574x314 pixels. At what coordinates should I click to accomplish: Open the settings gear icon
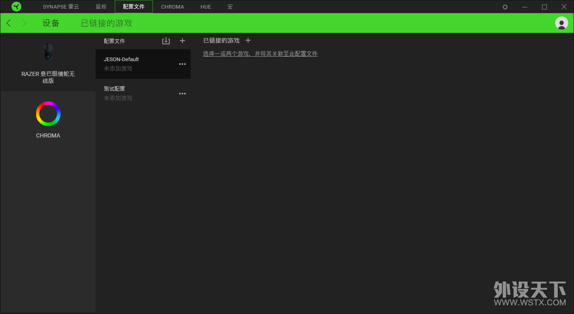[505, 7]
